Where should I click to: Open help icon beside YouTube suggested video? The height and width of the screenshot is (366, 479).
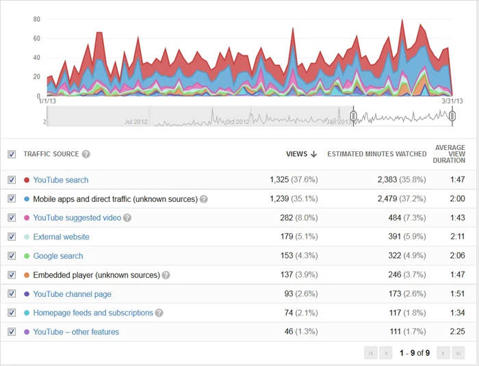(x=127, y=218)
